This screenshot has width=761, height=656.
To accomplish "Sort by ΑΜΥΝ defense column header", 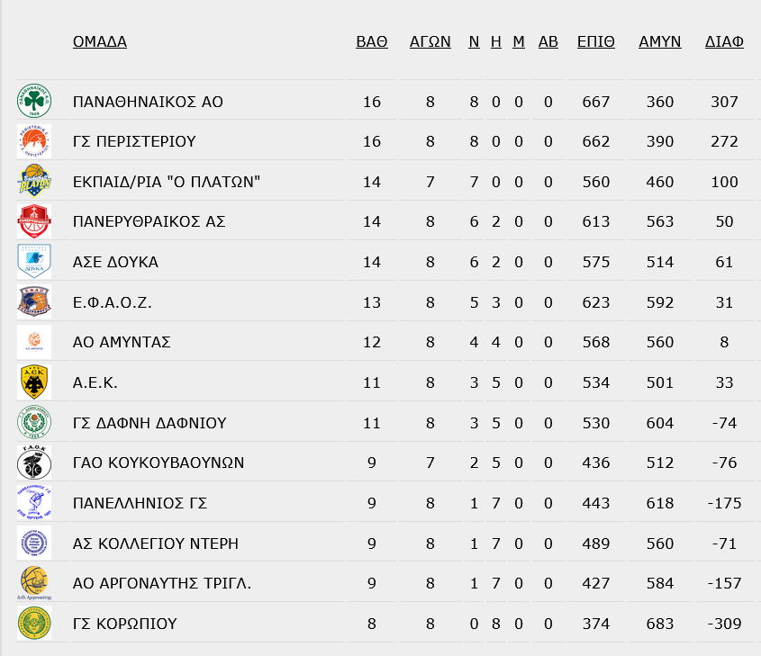I will tap(659, 41).
